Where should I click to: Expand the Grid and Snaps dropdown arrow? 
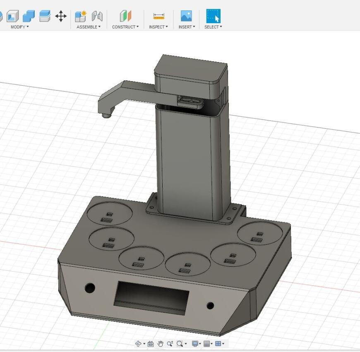click(x=211, y=344)
